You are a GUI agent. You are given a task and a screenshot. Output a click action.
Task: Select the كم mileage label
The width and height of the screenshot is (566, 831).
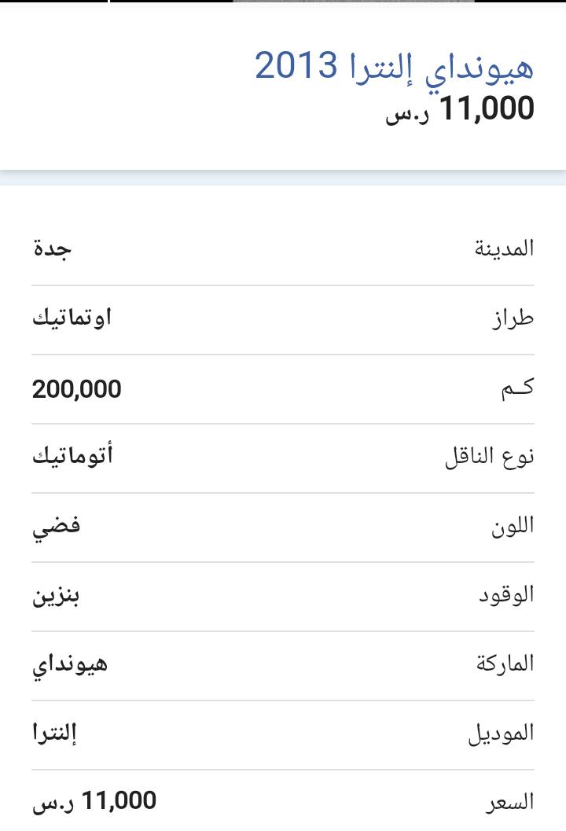[x=518, y=389]
